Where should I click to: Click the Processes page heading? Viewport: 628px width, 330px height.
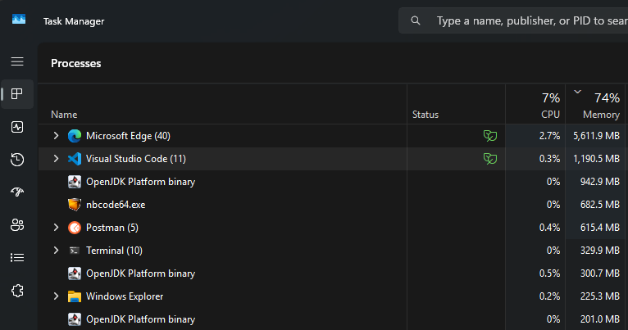(76, 63)
